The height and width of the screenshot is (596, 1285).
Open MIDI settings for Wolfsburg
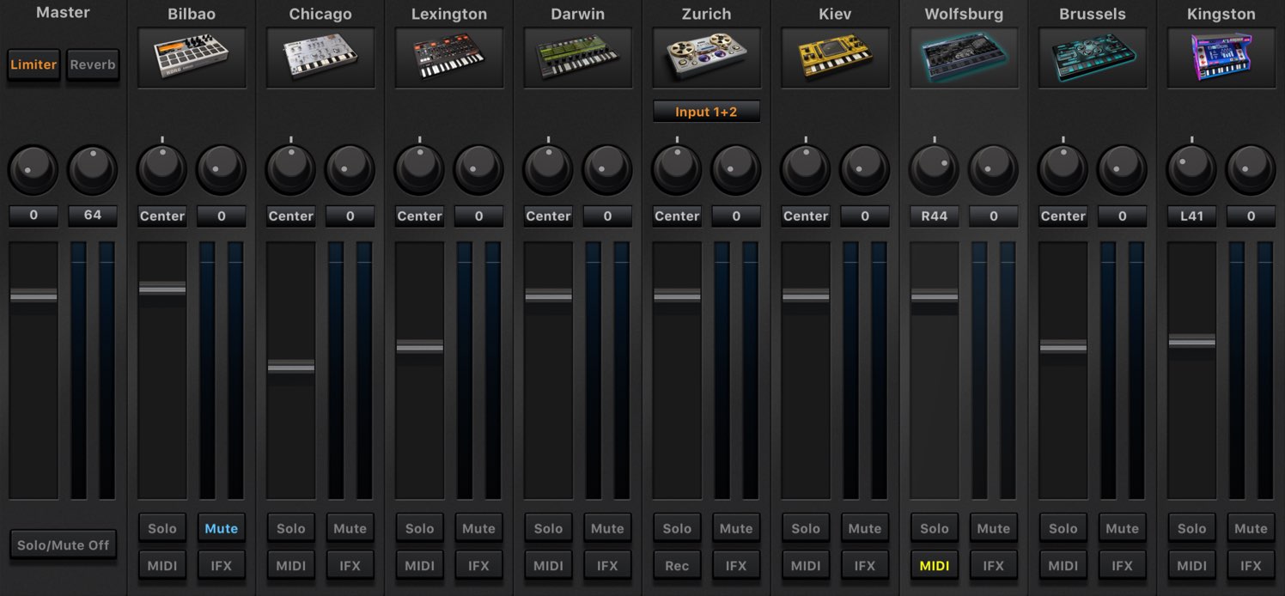pos(935,566)
